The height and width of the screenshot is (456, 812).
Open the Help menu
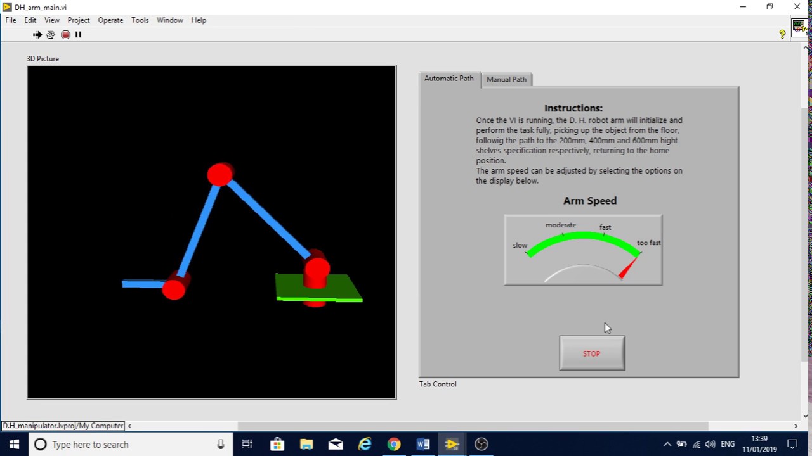tap(199, 20)
